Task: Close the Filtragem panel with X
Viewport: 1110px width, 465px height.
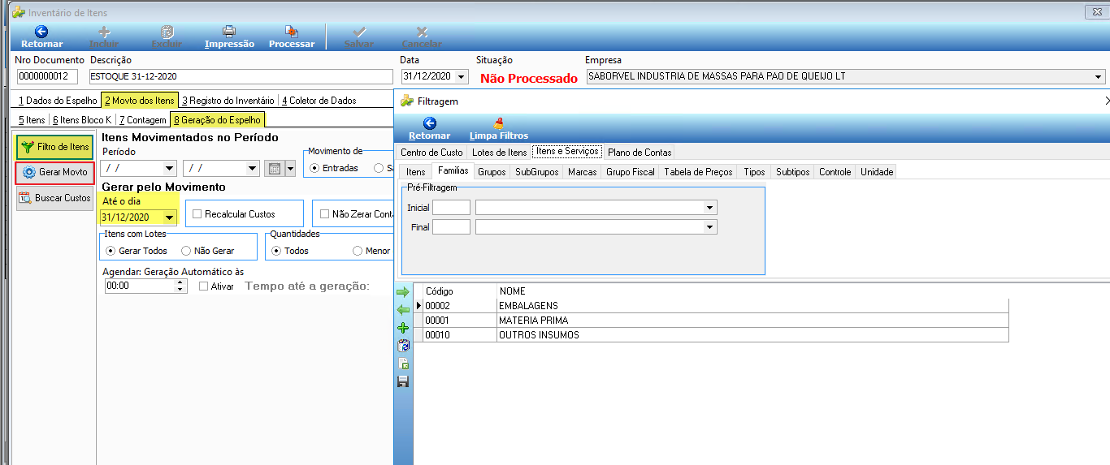Action: [1107, 101]
